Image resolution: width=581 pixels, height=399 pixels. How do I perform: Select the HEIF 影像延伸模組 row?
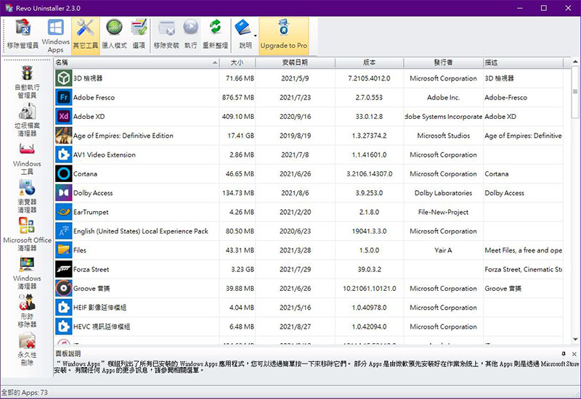coord(309,308)
